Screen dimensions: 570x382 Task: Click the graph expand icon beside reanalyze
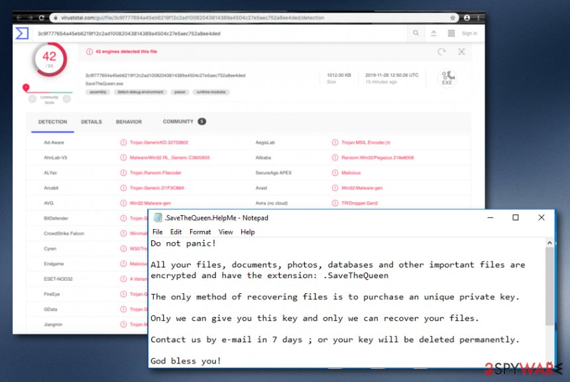point(461,52)
